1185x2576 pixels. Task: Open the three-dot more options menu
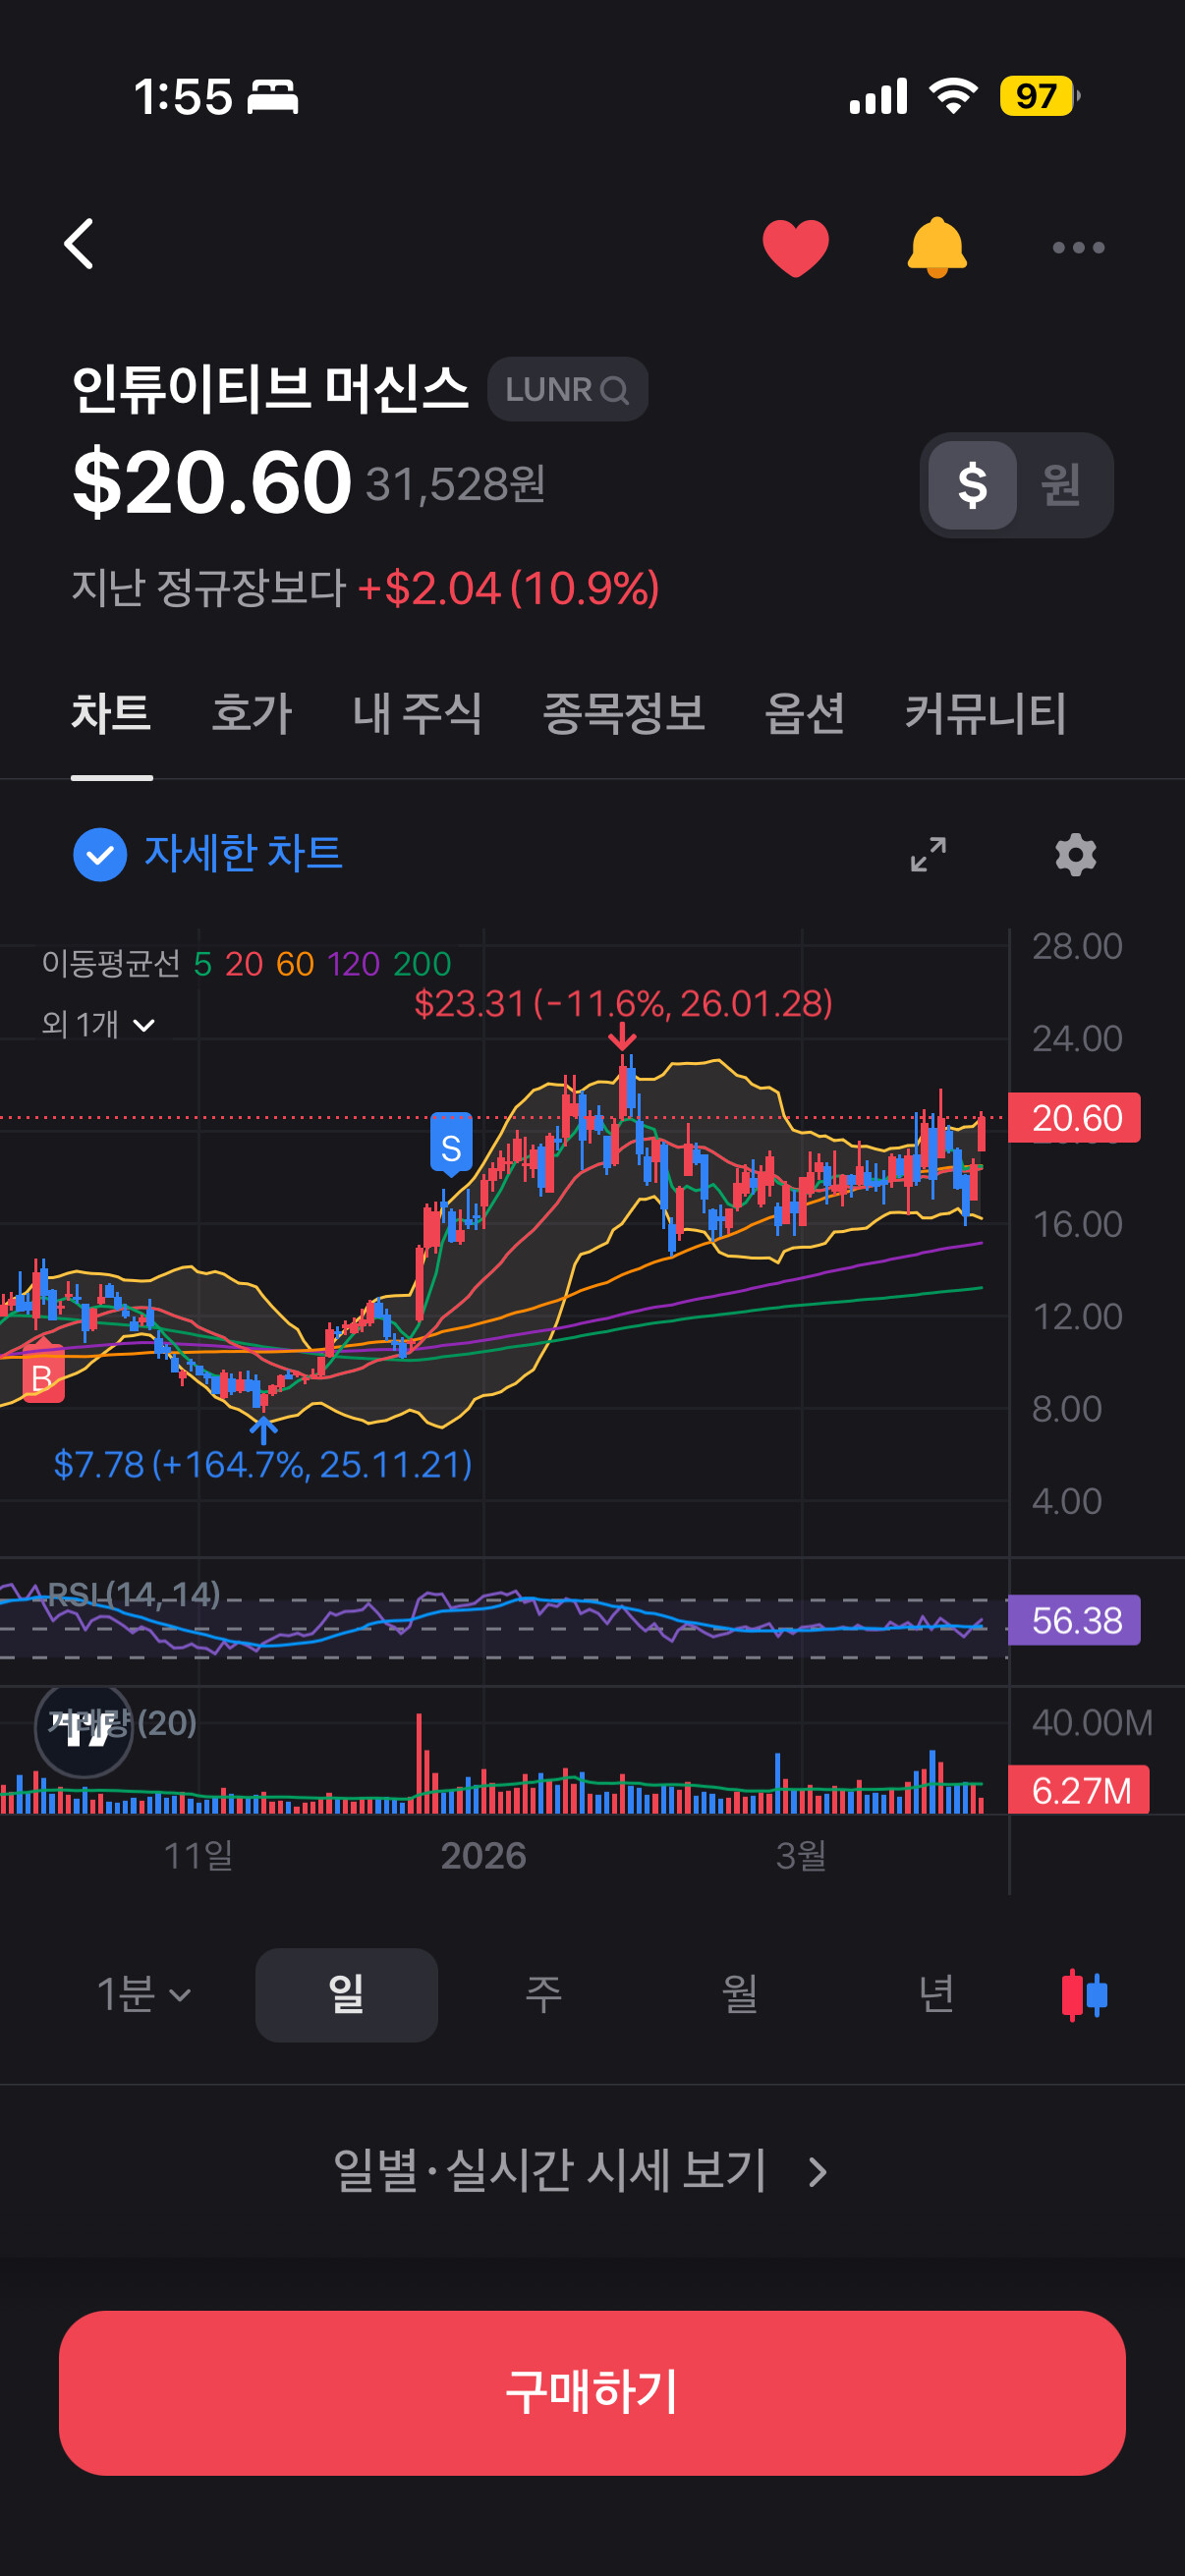click(x=1078, y=247)
